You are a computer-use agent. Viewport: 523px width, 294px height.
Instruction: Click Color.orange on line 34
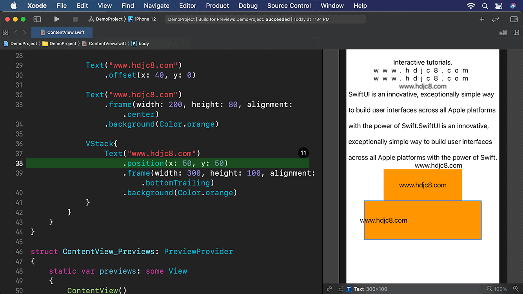[187, 124]
